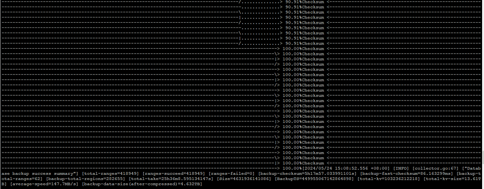The height and width of the screenshot is (189, 484).
Task: Click the Size=4631936141086 field
Action: [x=243, y=179]
